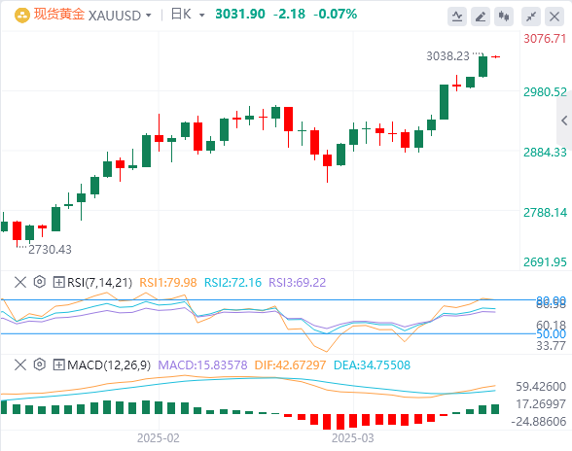Open RSI indicator settings gear

[x=39, y=282]
